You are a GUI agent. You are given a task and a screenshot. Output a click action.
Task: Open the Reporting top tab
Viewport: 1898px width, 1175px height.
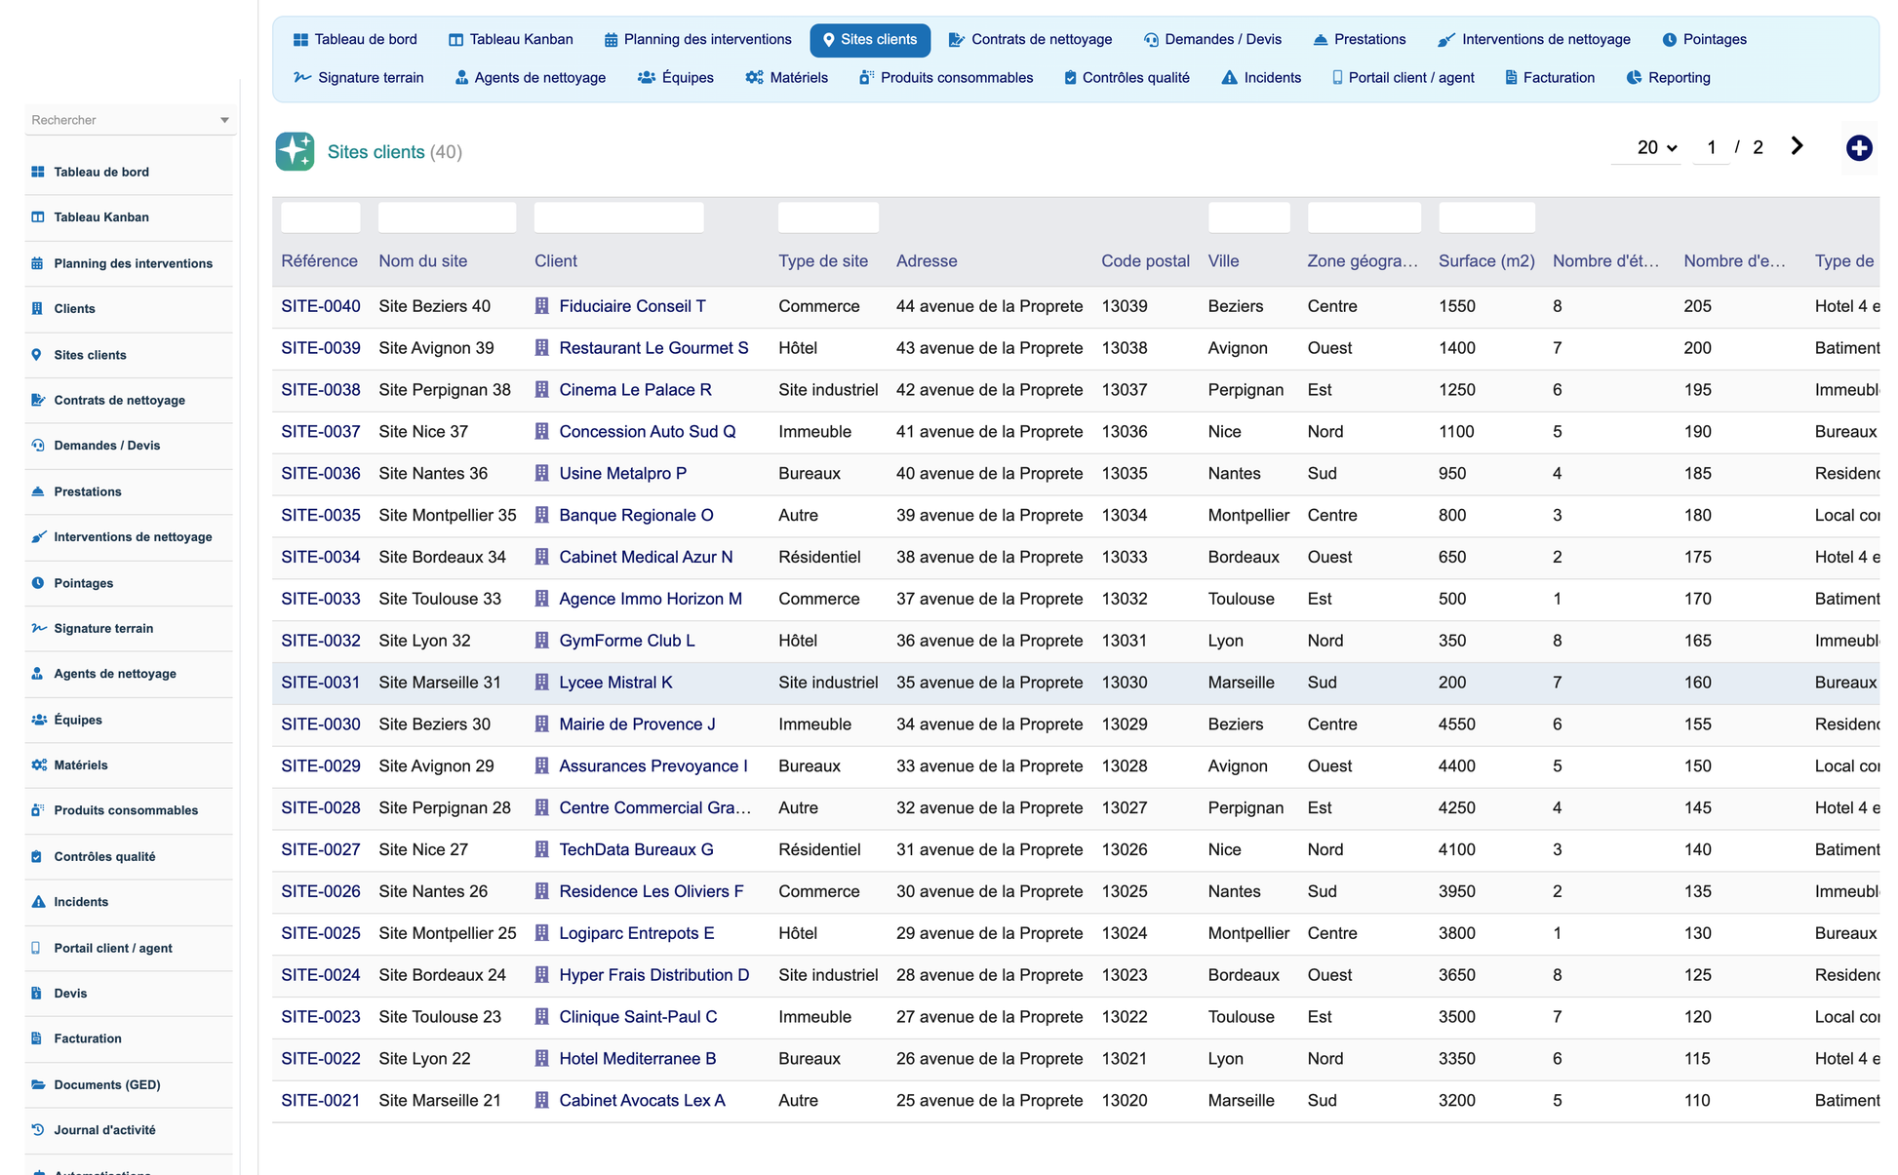(1669, 78)
